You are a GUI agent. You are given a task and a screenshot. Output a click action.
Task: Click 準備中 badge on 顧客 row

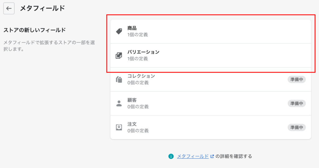click(297, 103)
